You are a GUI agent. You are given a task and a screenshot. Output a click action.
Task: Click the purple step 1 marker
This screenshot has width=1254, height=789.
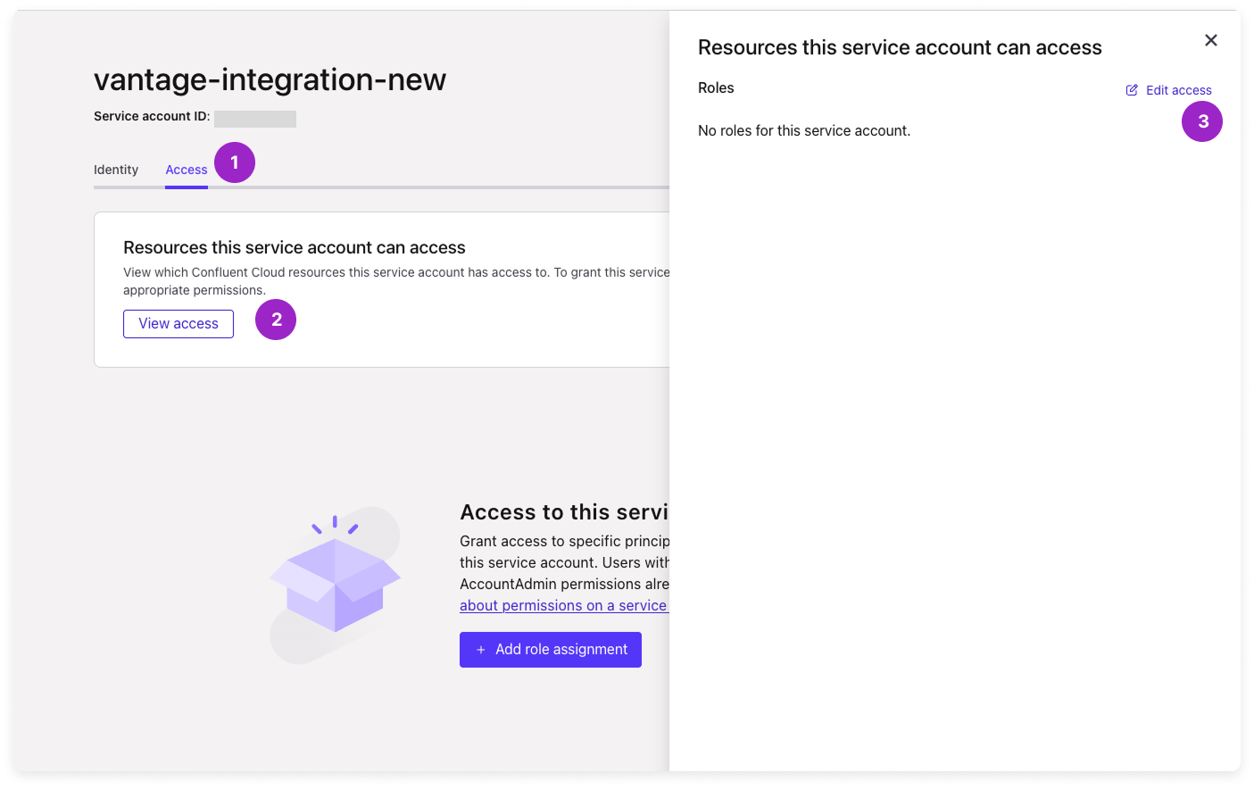235,162
